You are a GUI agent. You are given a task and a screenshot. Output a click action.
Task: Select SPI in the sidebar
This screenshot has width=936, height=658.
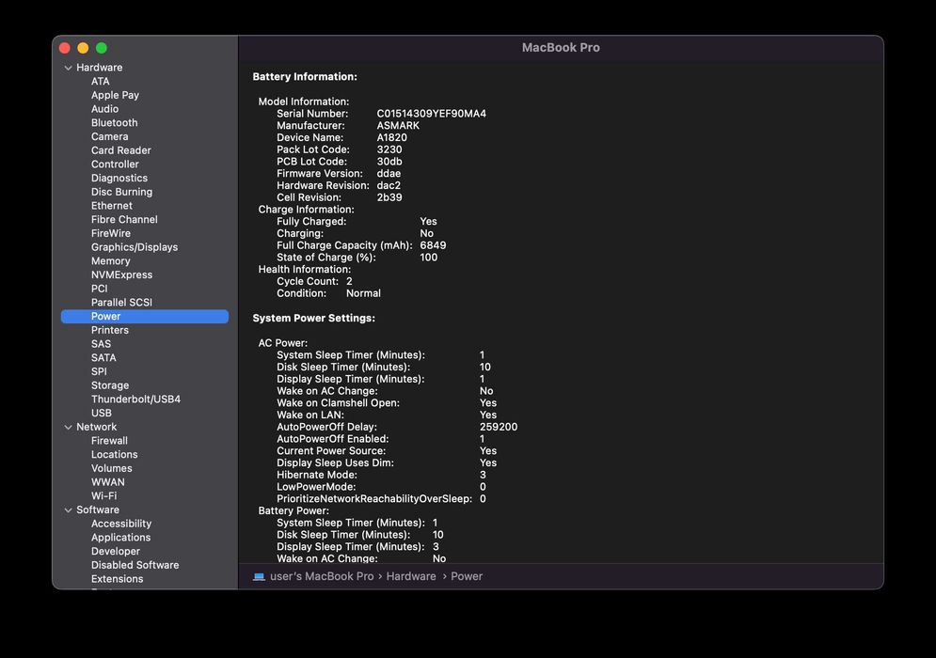point(99,371)
